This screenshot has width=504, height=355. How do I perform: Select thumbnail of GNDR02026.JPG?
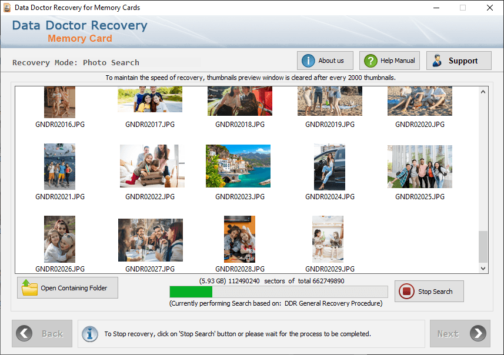click(59, 239)
